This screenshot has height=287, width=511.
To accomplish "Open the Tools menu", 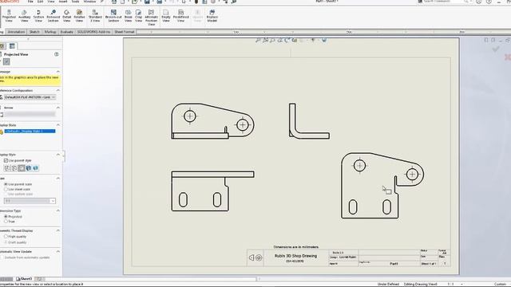I will 75,2.
